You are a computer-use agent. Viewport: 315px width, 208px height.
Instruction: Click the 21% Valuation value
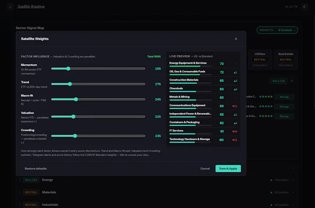coord(158,117)
